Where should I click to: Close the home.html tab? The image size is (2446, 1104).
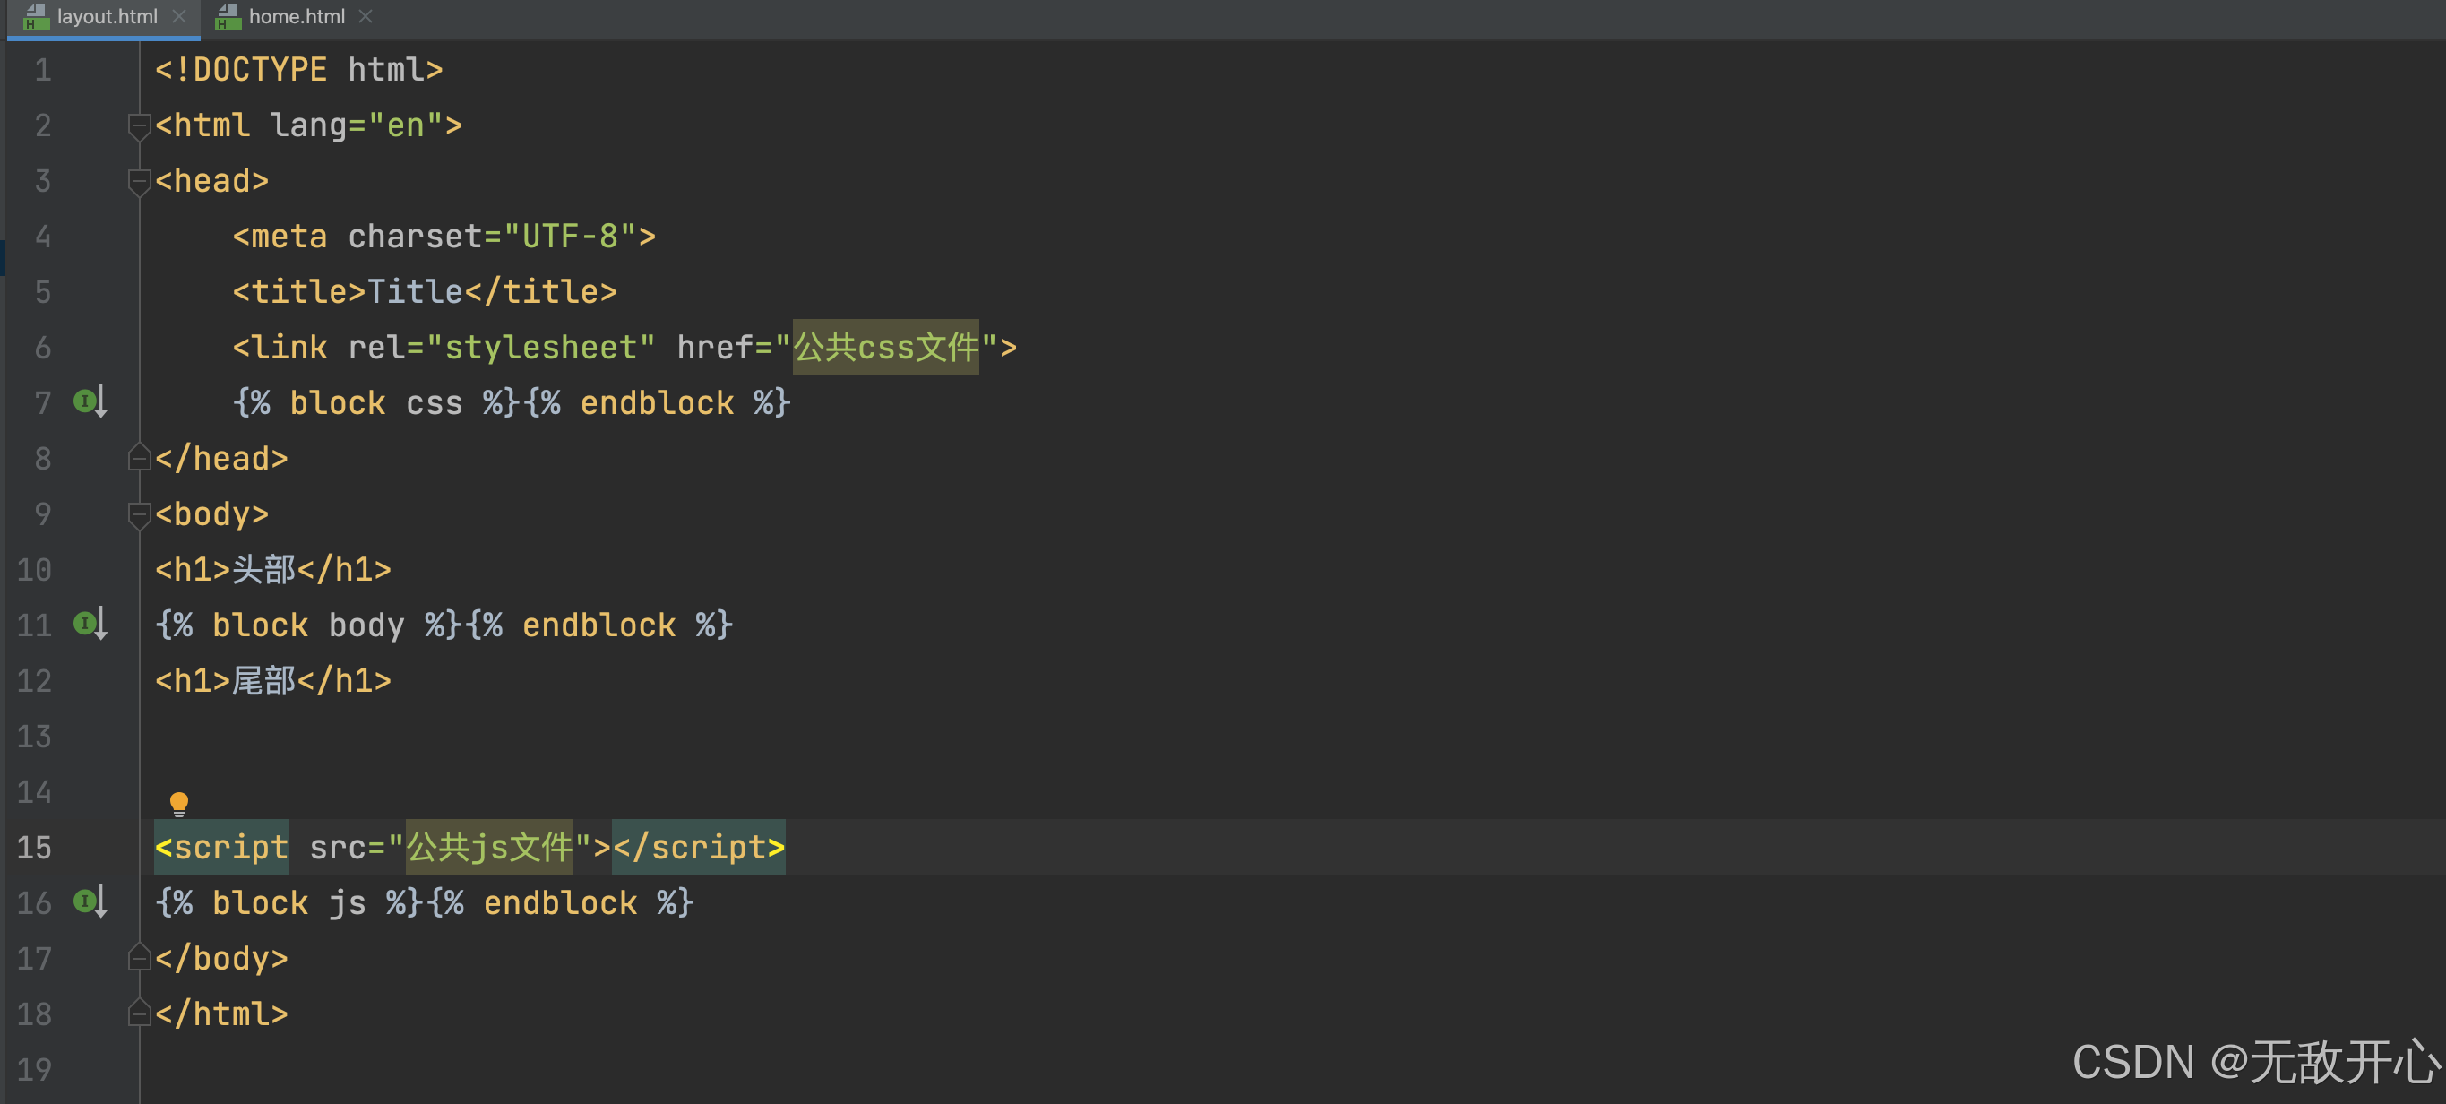366,17
